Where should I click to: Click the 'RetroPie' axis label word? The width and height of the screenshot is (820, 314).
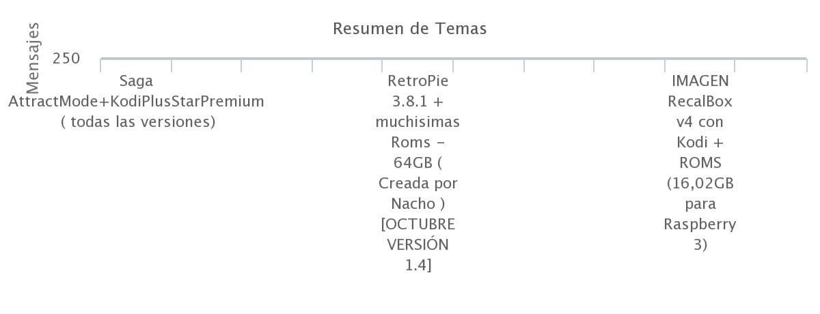coord(418,81)
